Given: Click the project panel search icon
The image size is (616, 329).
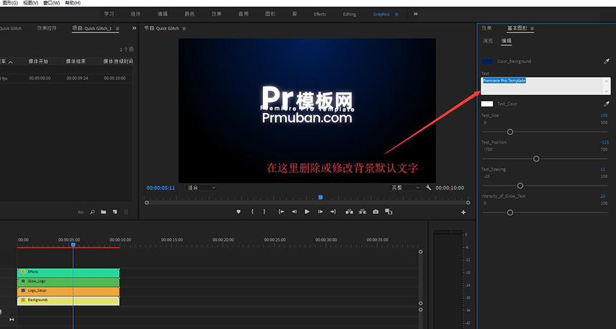Looking at the screenshot, I should 92,212.
